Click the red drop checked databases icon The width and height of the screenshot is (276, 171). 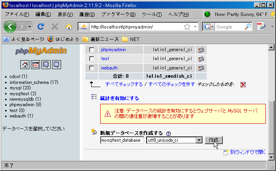[x=243, y=85]
